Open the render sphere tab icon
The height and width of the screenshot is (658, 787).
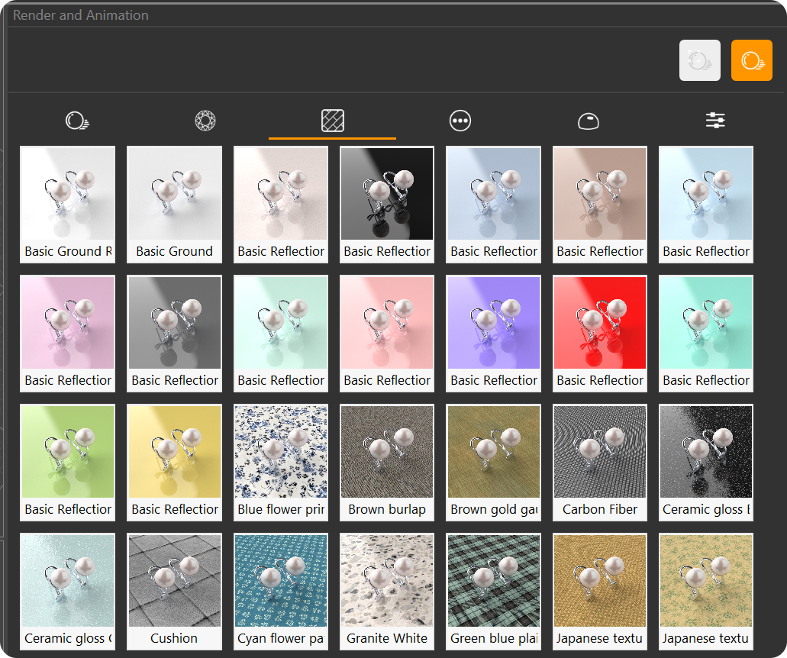coord(77,121)
